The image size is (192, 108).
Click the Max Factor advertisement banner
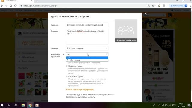click(158, 56)
